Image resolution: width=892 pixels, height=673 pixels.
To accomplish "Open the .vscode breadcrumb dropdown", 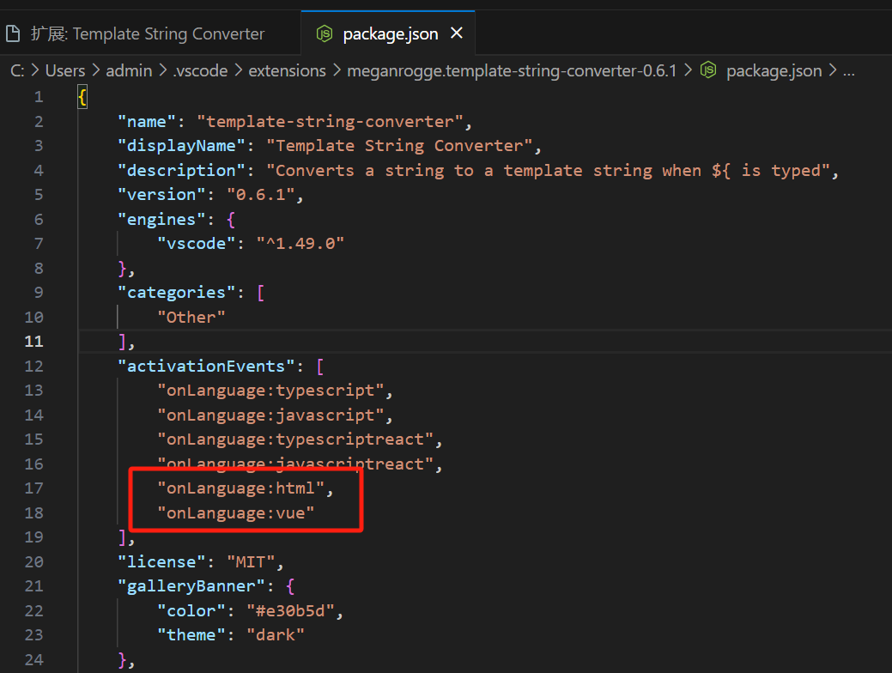I will pos(200,70).
